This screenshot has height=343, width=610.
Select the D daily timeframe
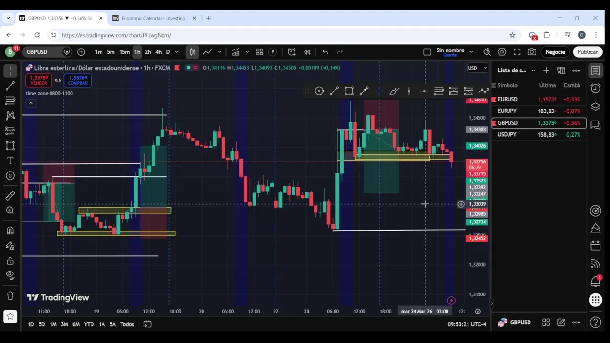click(x=168, y=52)
